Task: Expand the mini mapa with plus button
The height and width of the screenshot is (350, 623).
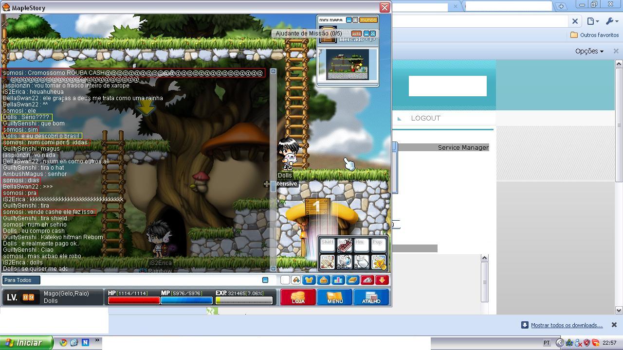Action: (355, 20)
